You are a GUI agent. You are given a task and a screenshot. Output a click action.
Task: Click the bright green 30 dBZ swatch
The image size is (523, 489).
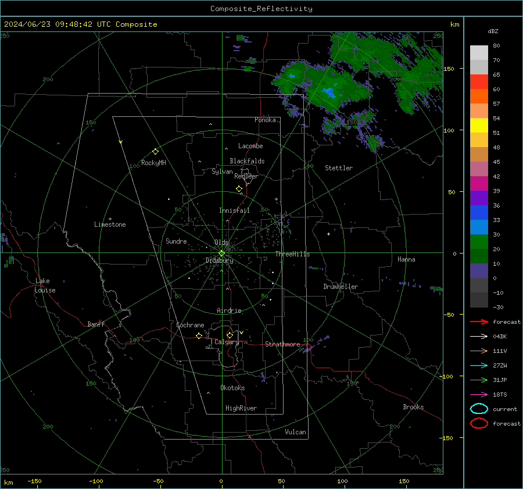pos(479,242)
